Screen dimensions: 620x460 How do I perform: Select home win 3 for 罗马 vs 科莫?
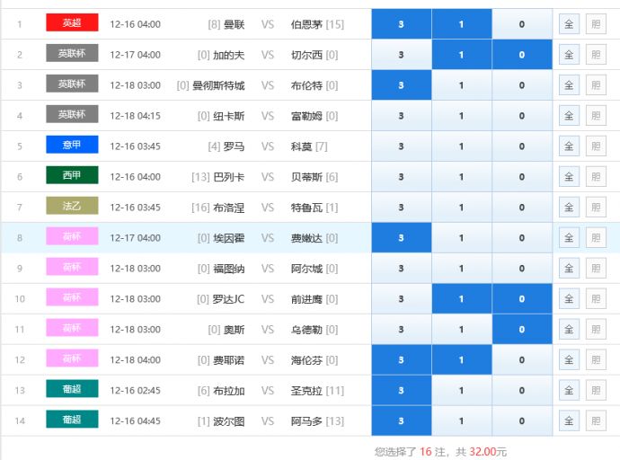(401, 146)
